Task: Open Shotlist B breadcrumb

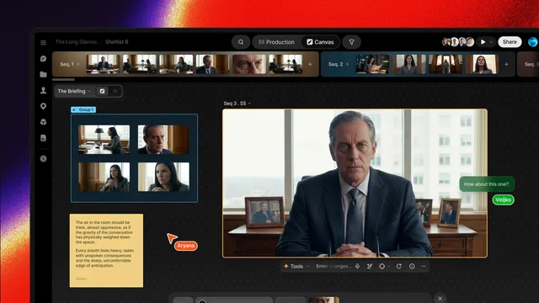Action: tap(117, 42)
